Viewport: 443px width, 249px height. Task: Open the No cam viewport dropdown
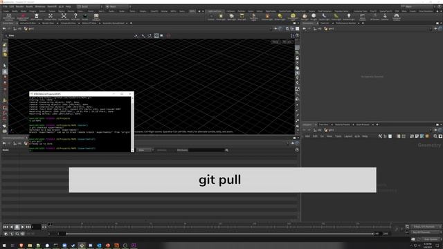click(x=287, y=41)
